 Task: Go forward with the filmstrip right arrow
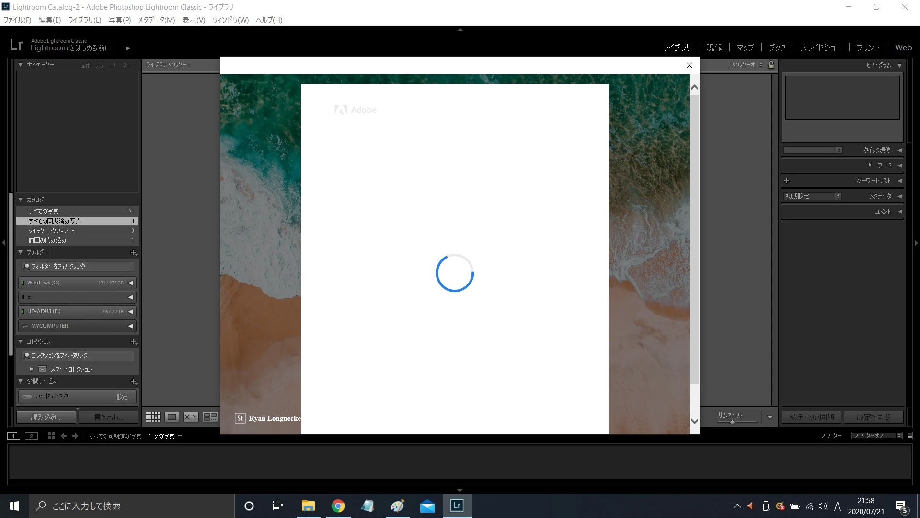pos(75,436)
